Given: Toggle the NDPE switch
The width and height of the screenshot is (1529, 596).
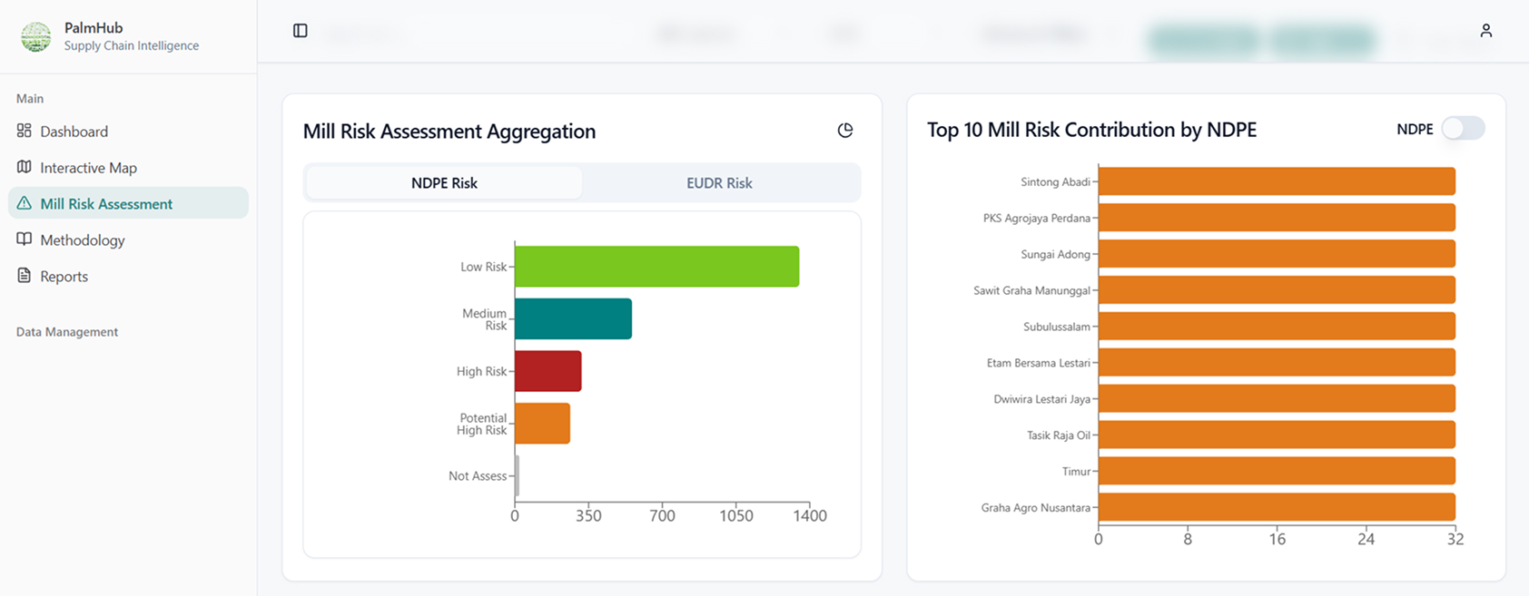Looking at the screenshot, I should point(1463,129).
